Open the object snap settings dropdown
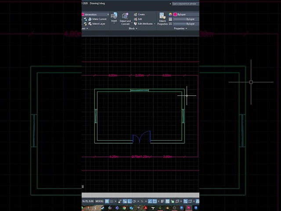 coord(159,201)
